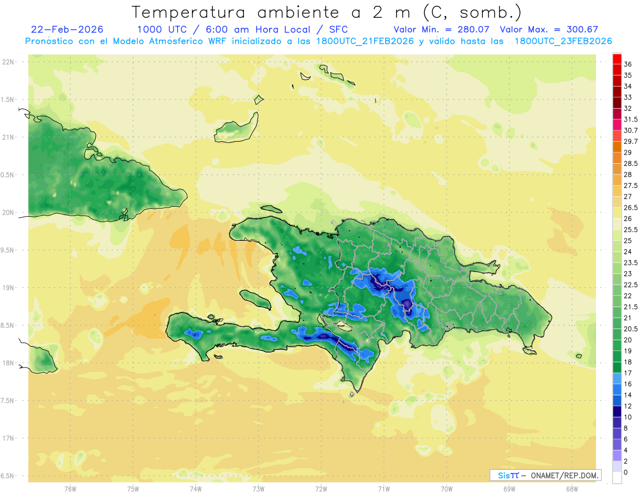
Task: Click the '22' value on the color scale
Action: [628, 296]
